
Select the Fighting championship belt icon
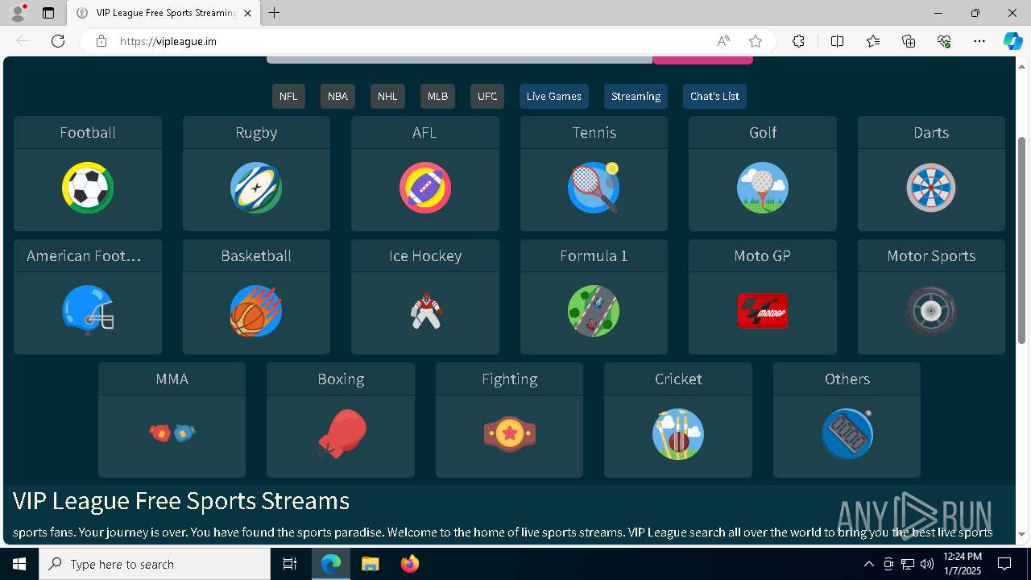[x=510, y=434]
